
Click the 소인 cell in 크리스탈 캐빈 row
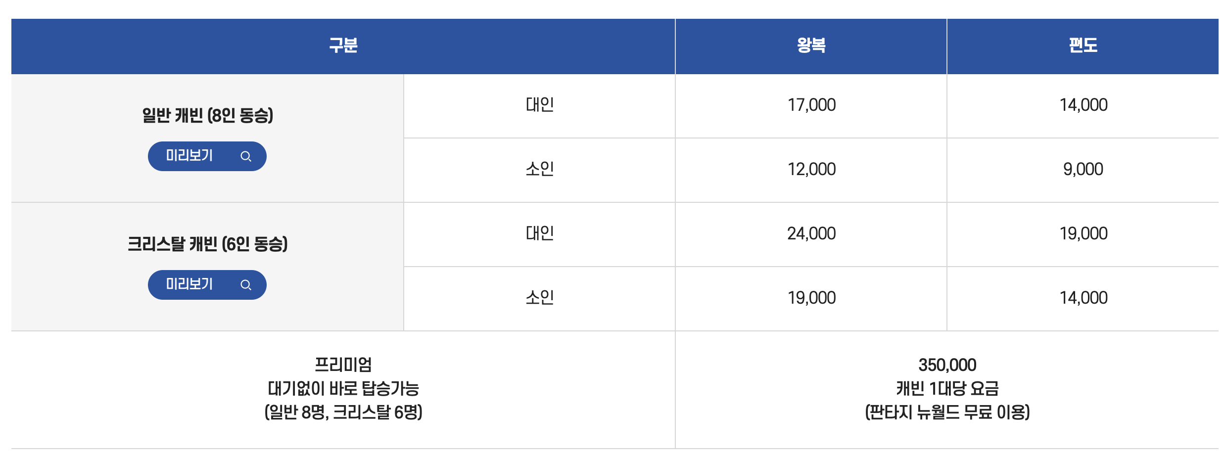point(539,298)
